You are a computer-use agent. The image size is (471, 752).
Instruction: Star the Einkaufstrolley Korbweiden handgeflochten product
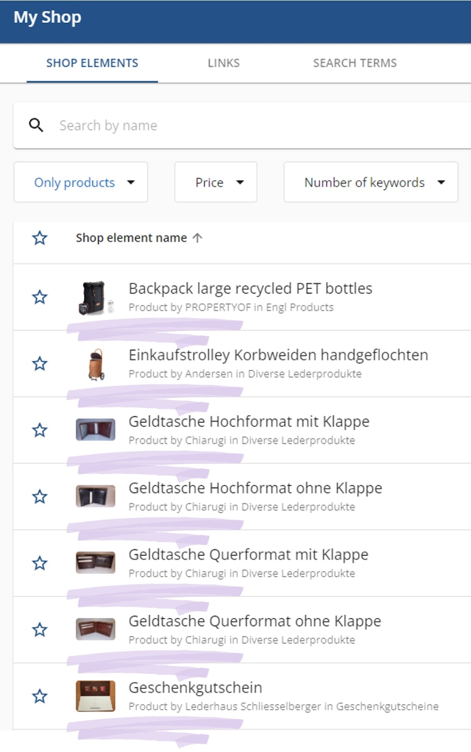click(40, 363)
